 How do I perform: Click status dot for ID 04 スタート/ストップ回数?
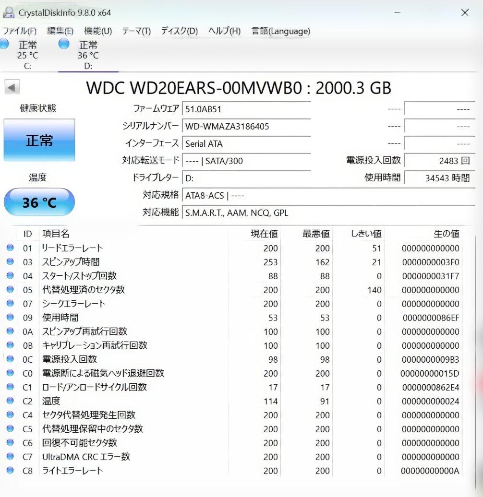[x=10, y=276]
